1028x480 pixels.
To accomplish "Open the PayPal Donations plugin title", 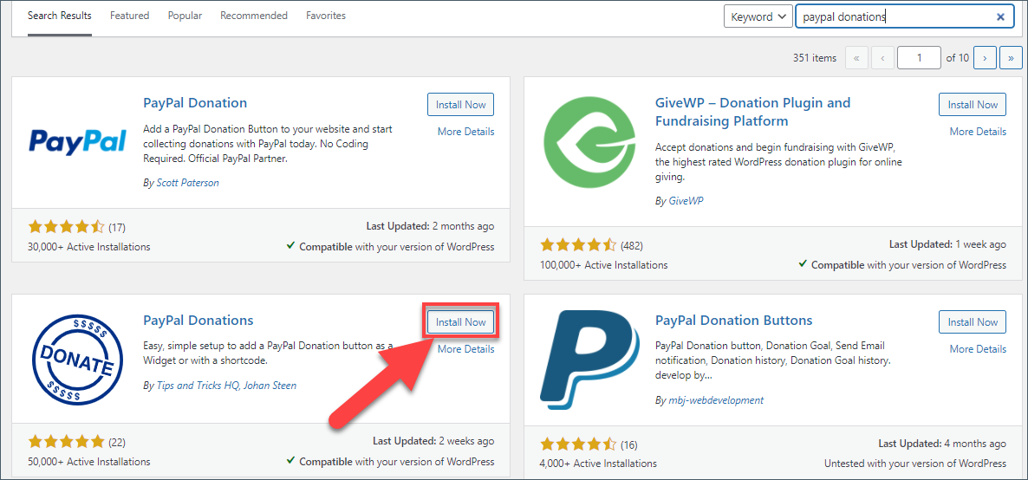I will (x=198, y=320).
